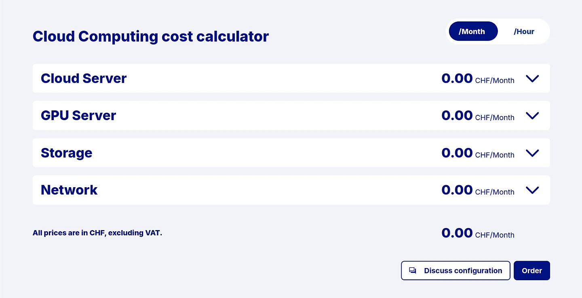Viewport: 582px width, 298px height.
Task: Open the Cloud Server section title
Action: click(x=84, y=78)
